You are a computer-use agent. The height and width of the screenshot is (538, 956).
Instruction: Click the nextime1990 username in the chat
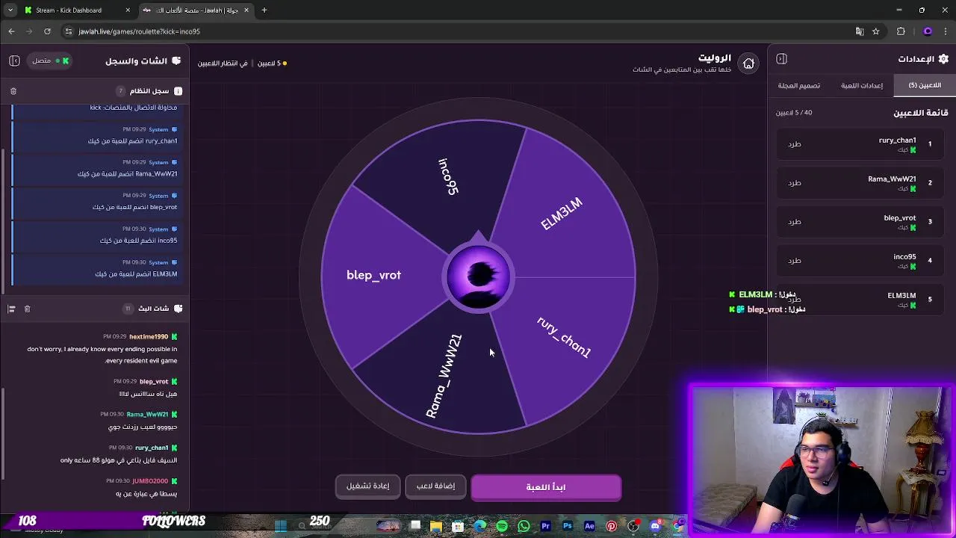149,337
